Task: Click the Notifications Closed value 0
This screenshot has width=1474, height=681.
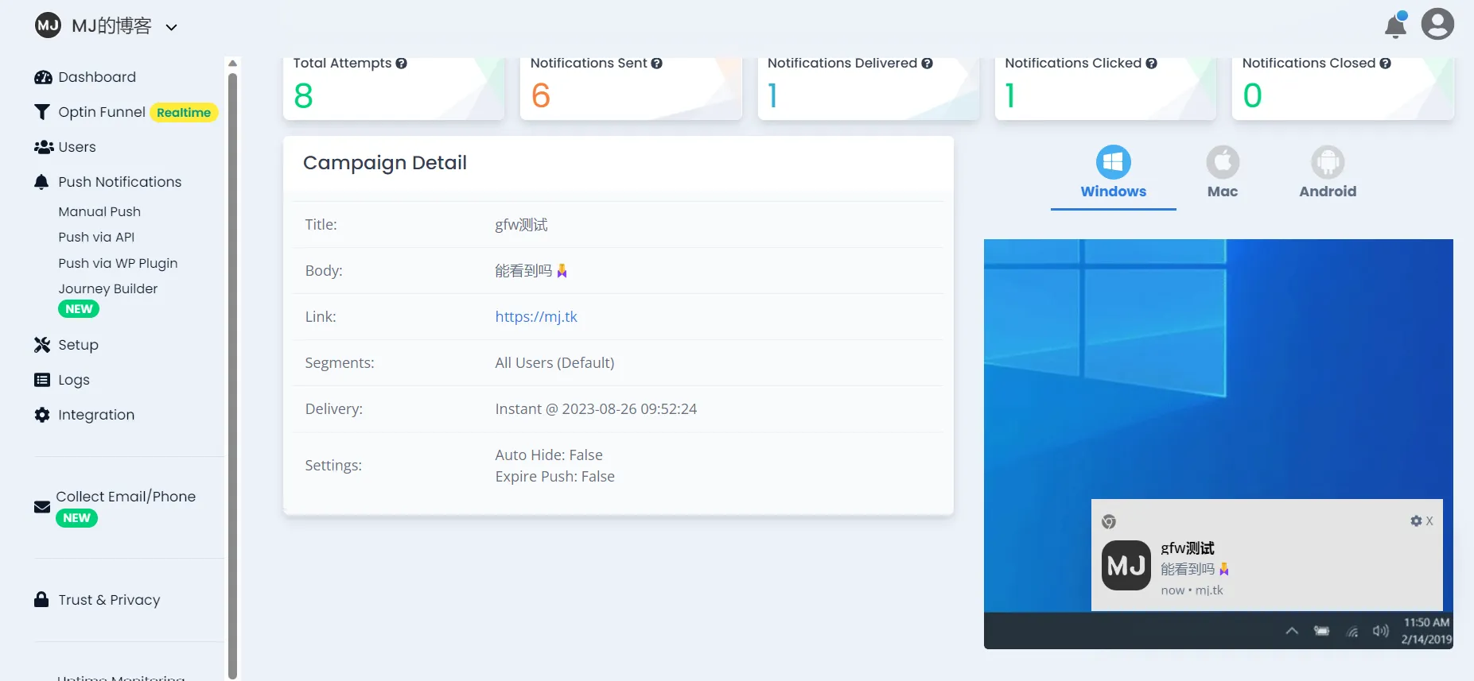Action: tap(1252, 96)
